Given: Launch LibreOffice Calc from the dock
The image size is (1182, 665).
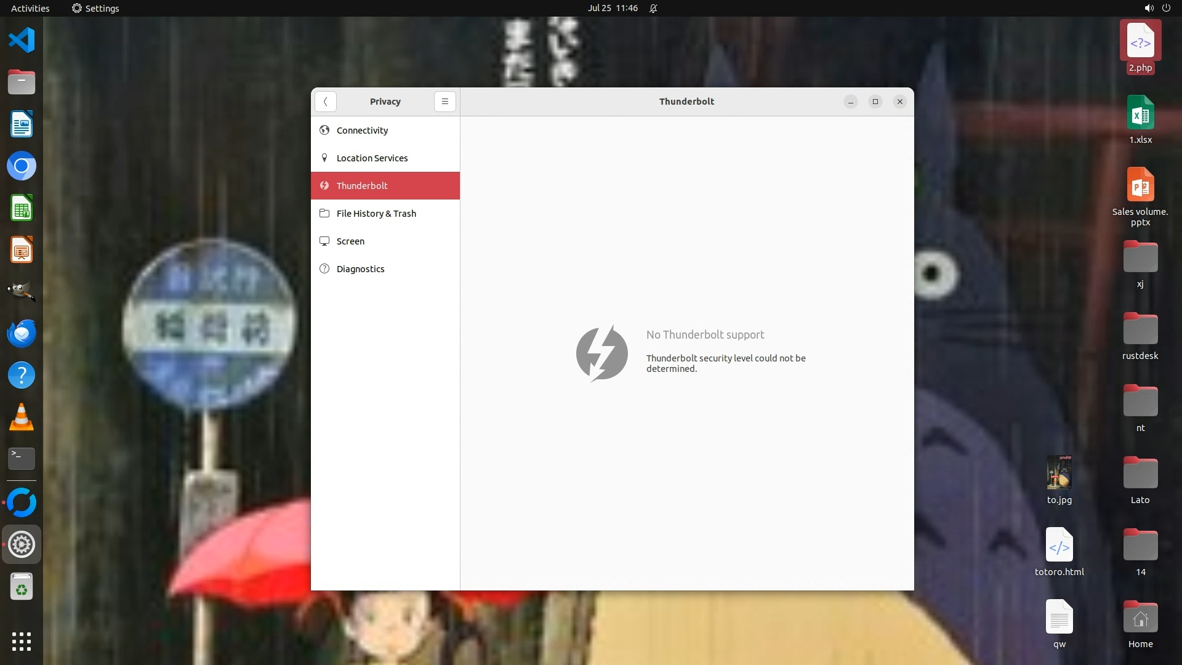Looking at the screenshot, I should 22,208.
